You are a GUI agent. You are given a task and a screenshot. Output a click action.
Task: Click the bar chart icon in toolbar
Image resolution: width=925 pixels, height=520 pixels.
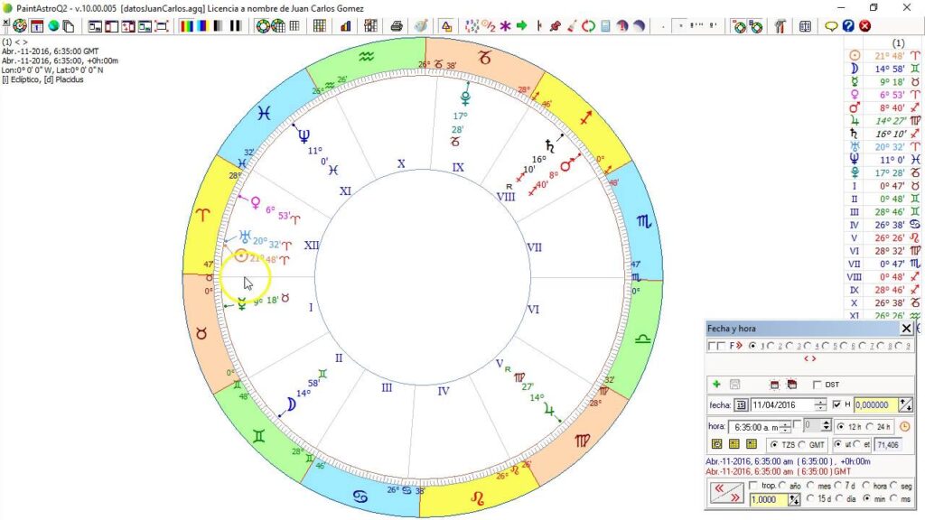click(x=346, y=26)
